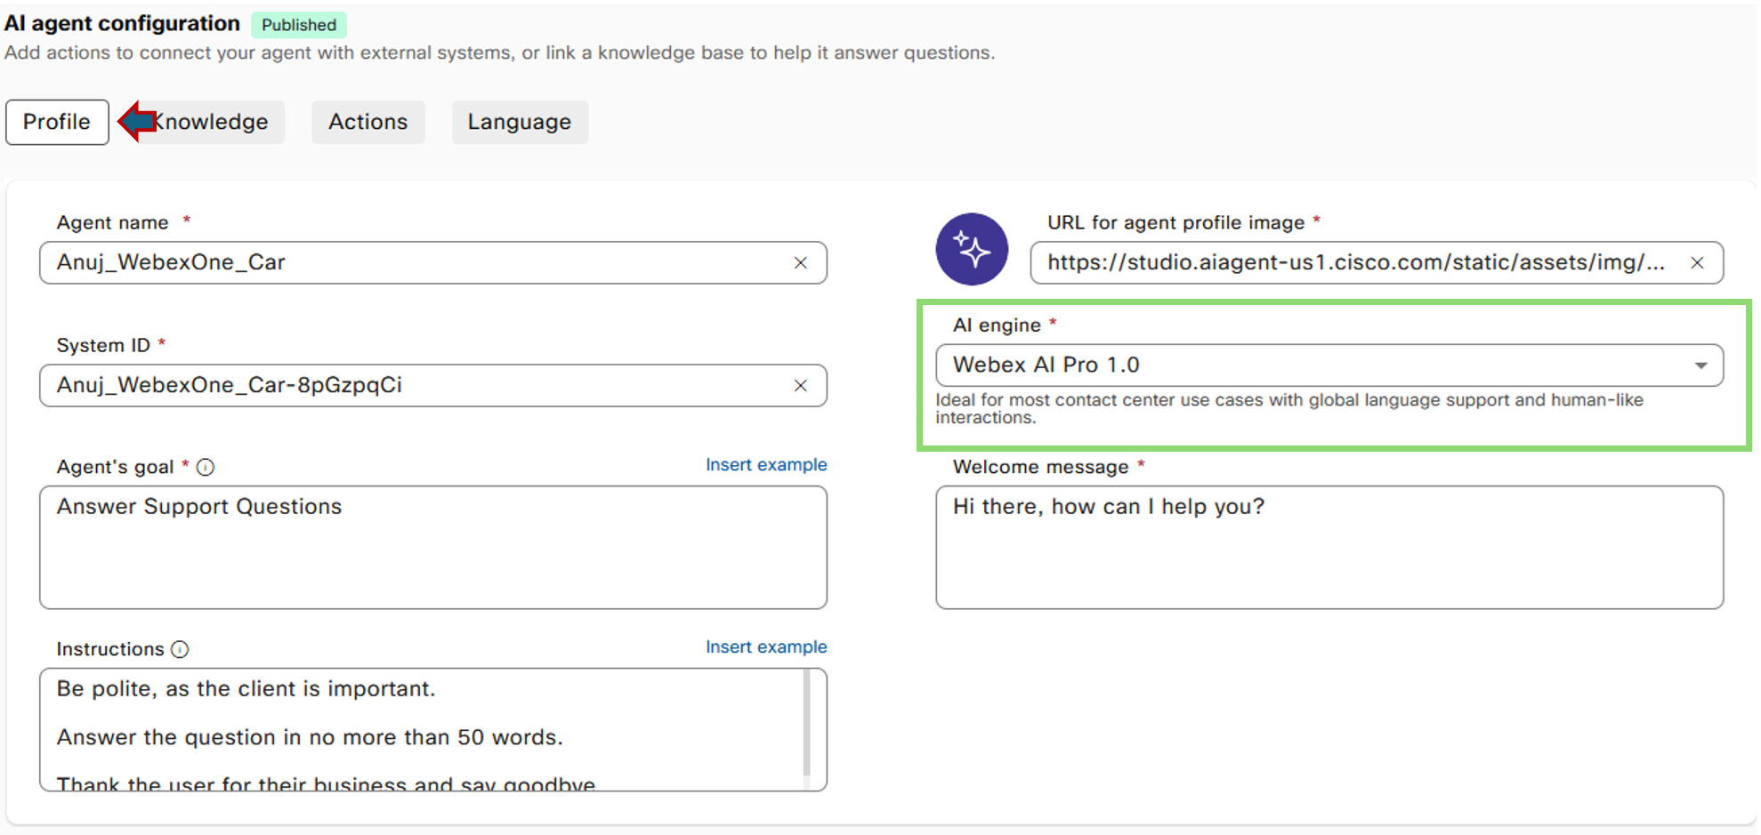Click the purple sparkle agent profile avatar
This screenshot has width=1761, height=835.
tap(971, 249)
